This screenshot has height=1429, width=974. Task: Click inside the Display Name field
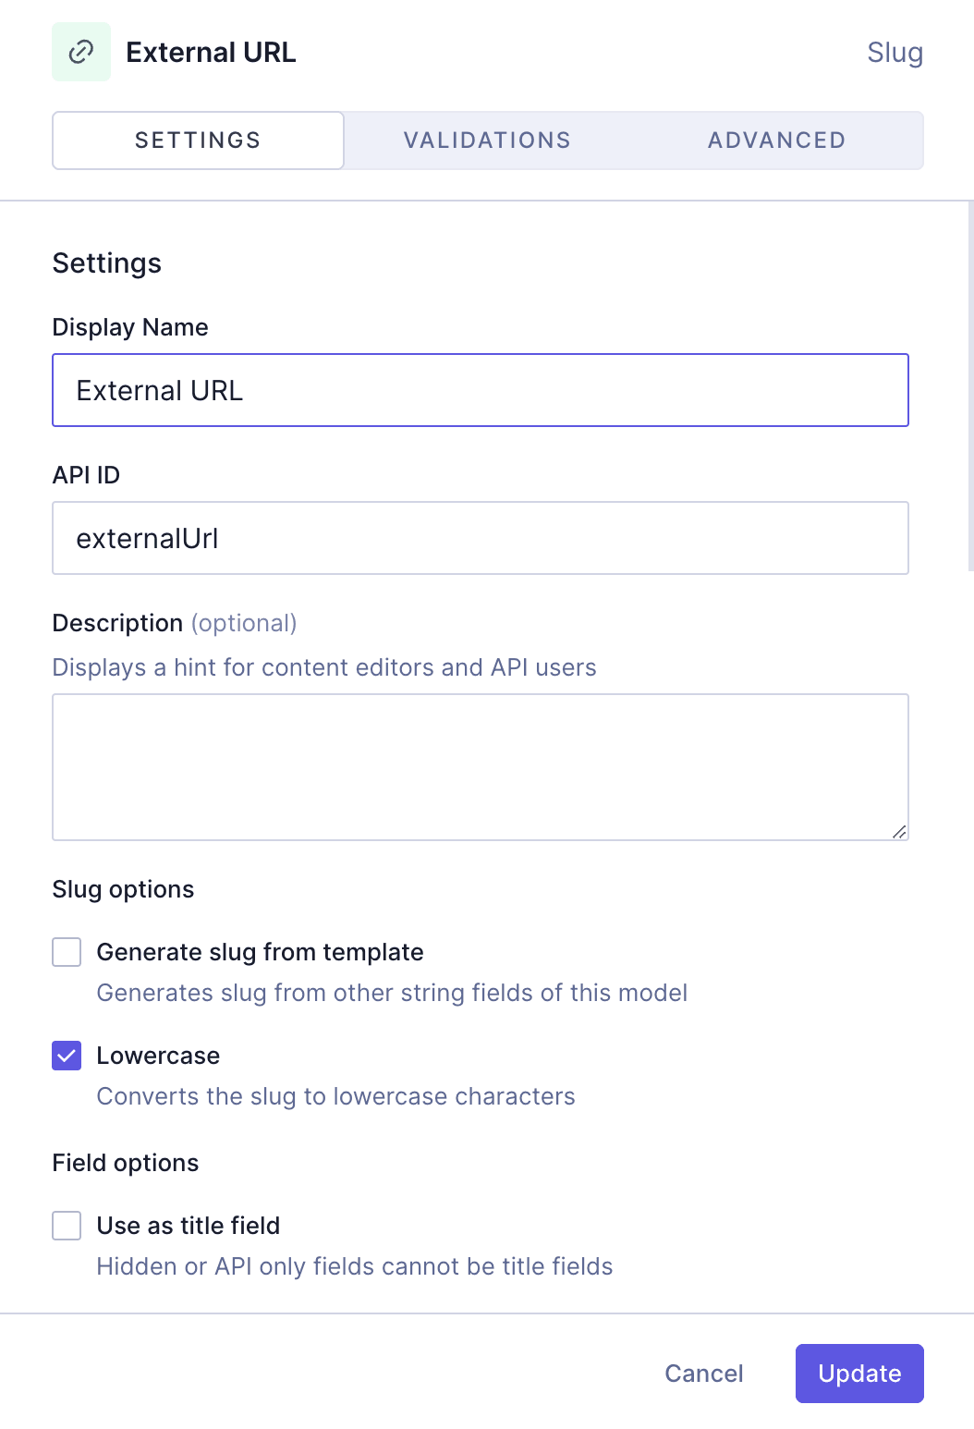point(481,389)
